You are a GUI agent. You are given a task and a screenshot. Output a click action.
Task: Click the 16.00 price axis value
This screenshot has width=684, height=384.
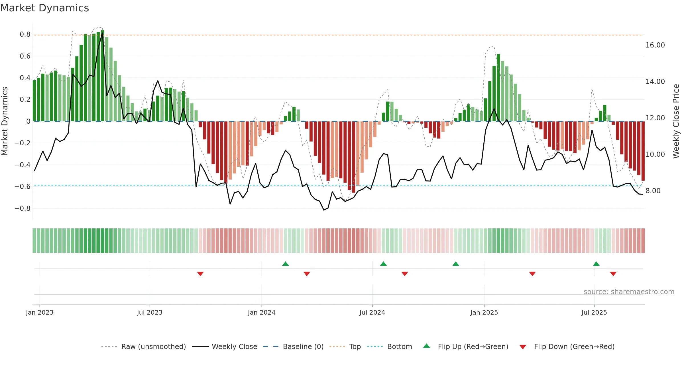(655, 45)
